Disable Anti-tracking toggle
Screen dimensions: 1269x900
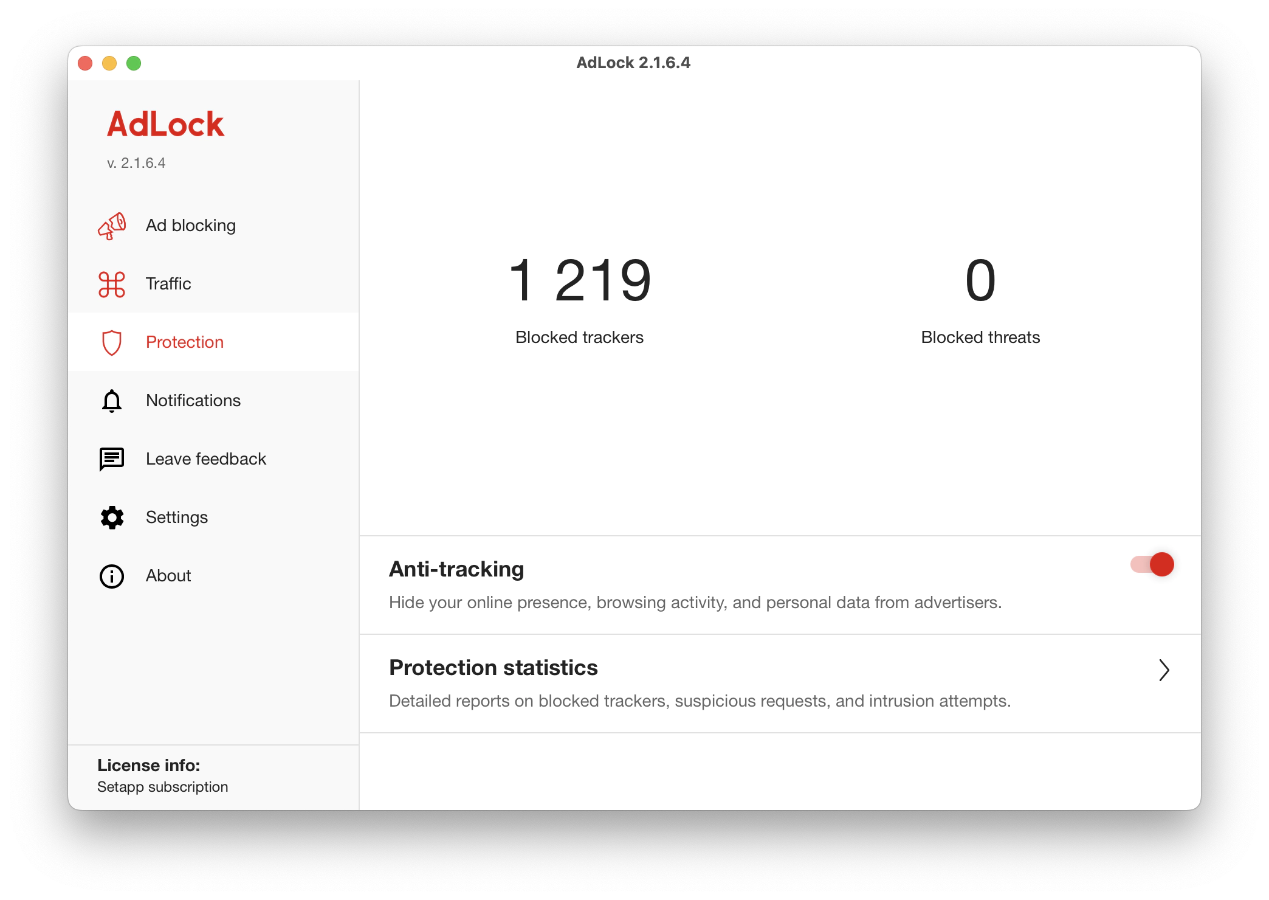(x=1151, y=566)
